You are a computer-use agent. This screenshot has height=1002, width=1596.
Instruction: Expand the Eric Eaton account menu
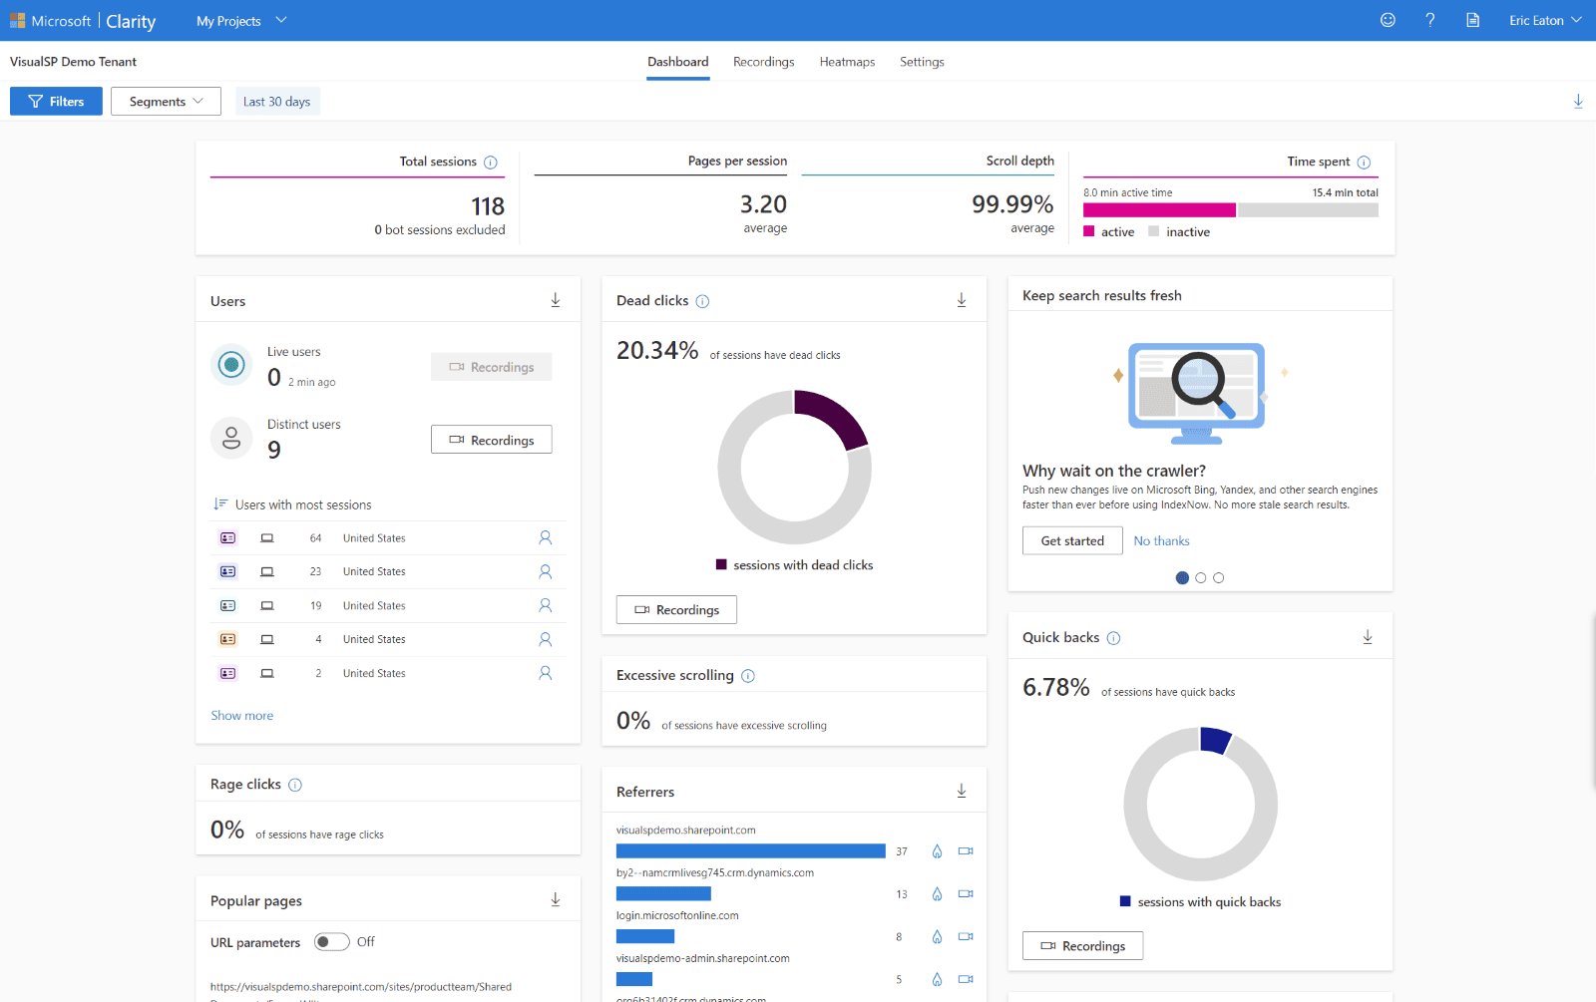tap(1544, 21)
